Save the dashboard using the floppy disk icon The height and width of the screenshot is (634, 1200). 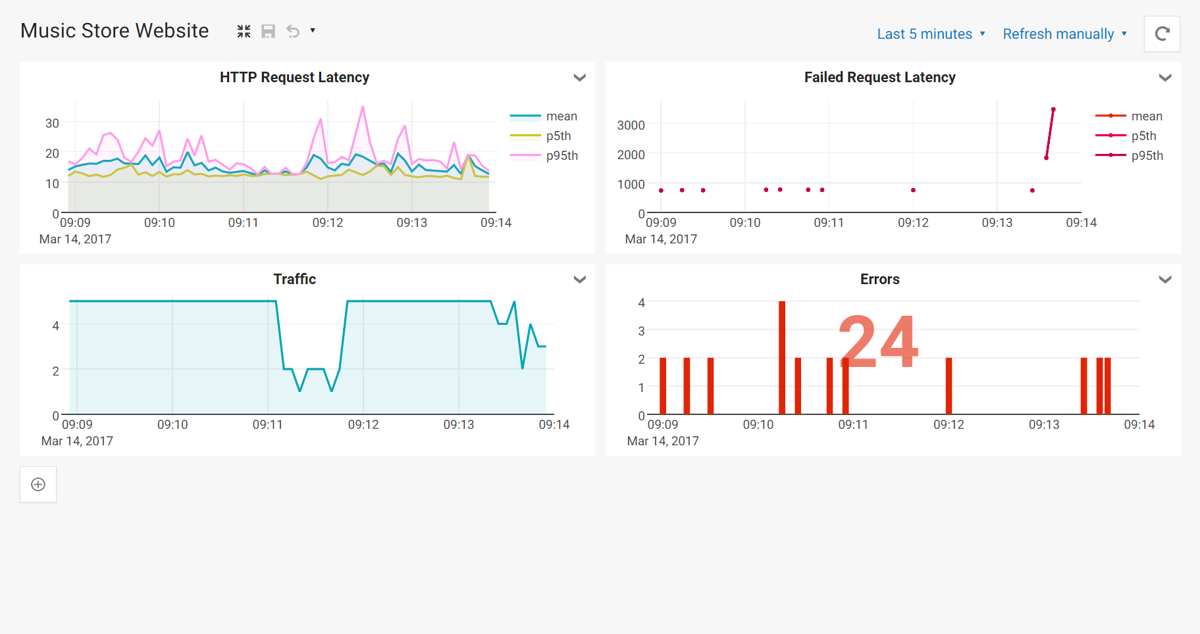pyautogui.click(x=268, y=30)
